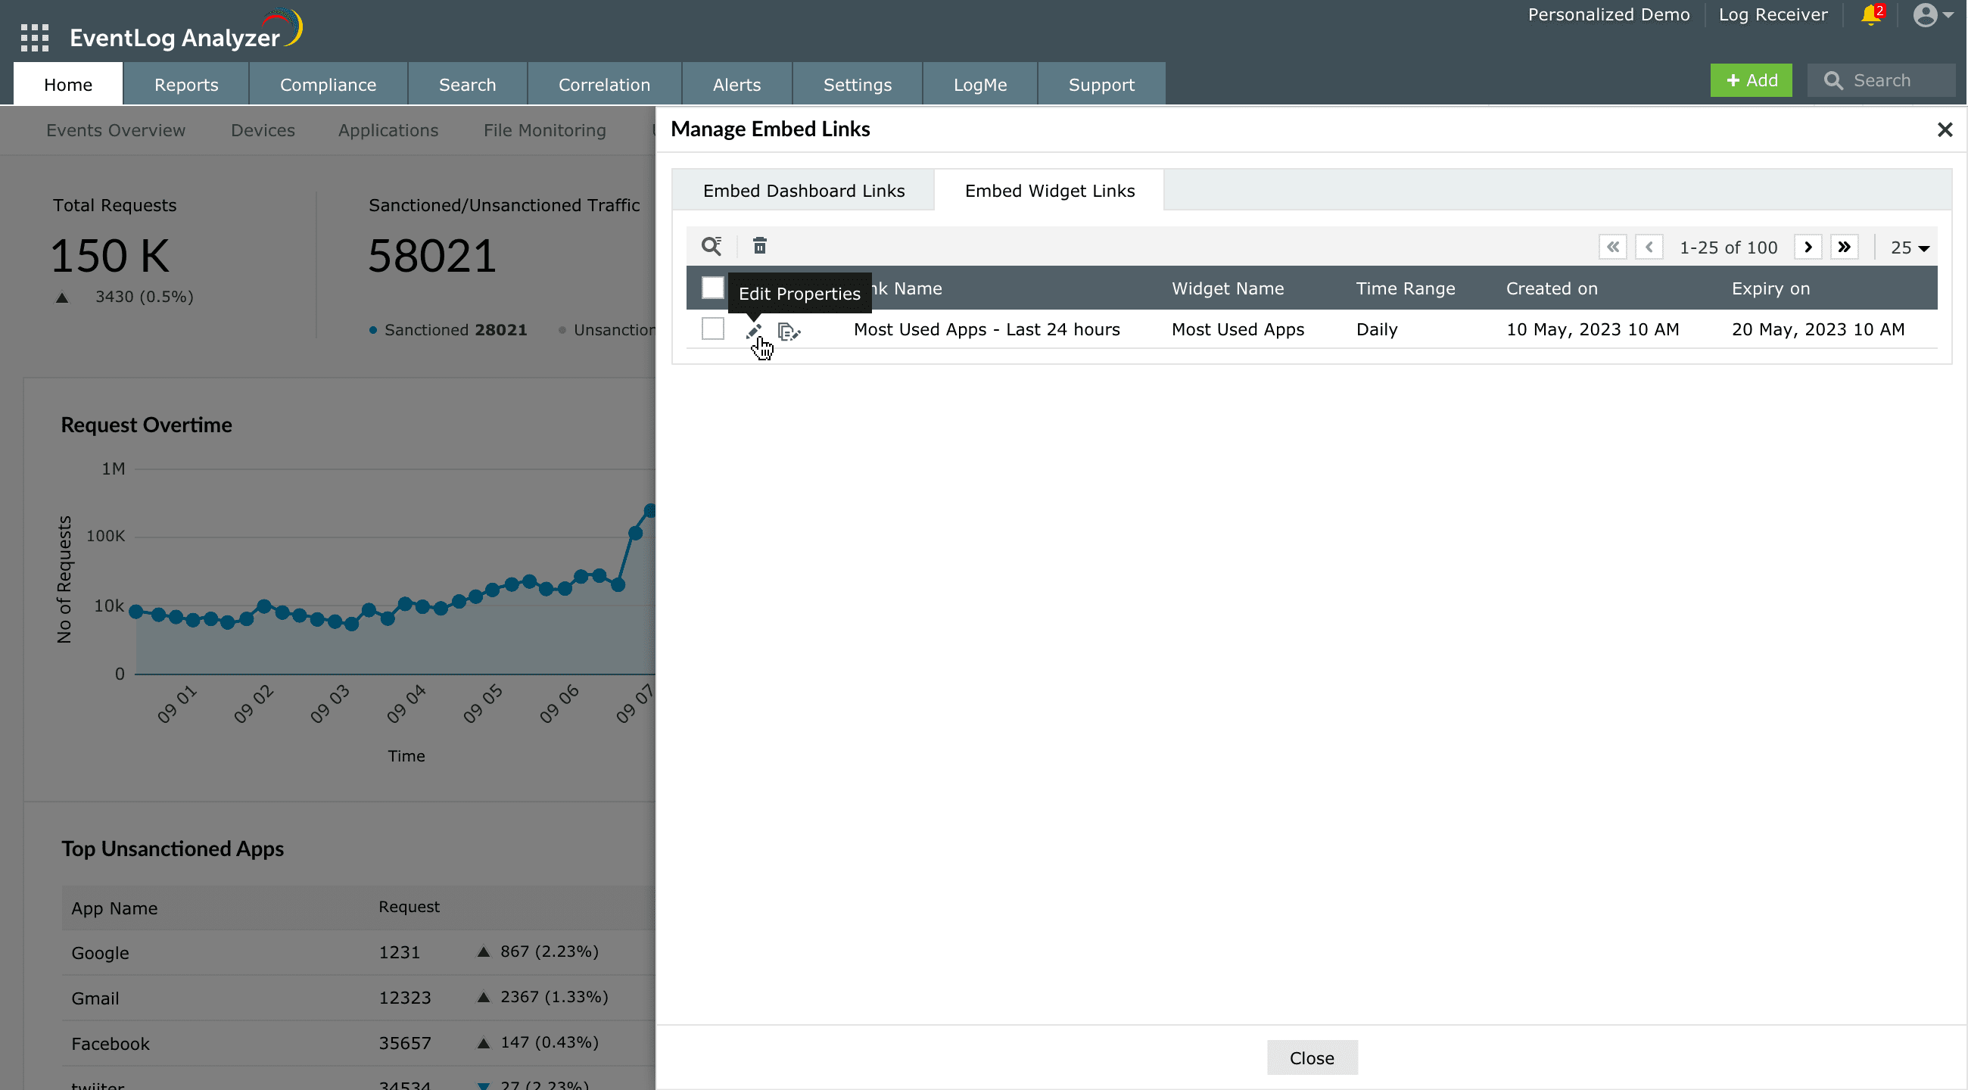Expand the user account dropdown
This screenshot has width=1968, height=1090.
(x=1933, y=15)
